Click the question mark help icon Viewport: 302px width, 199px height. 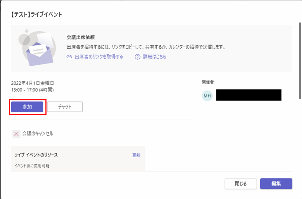click(137, 57)
